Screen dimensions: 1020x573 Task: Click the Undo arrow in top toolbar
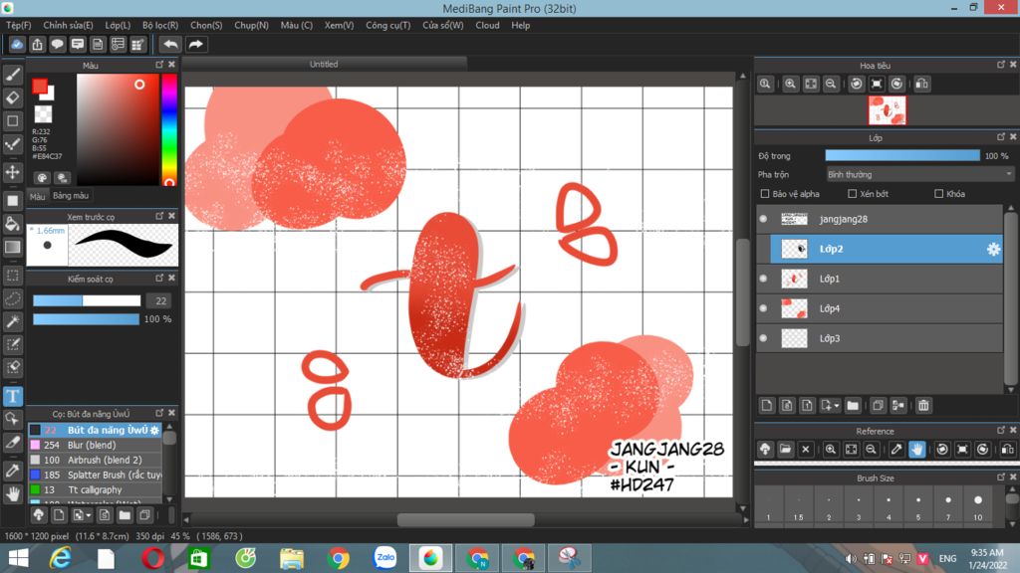(x=170, y=44)
